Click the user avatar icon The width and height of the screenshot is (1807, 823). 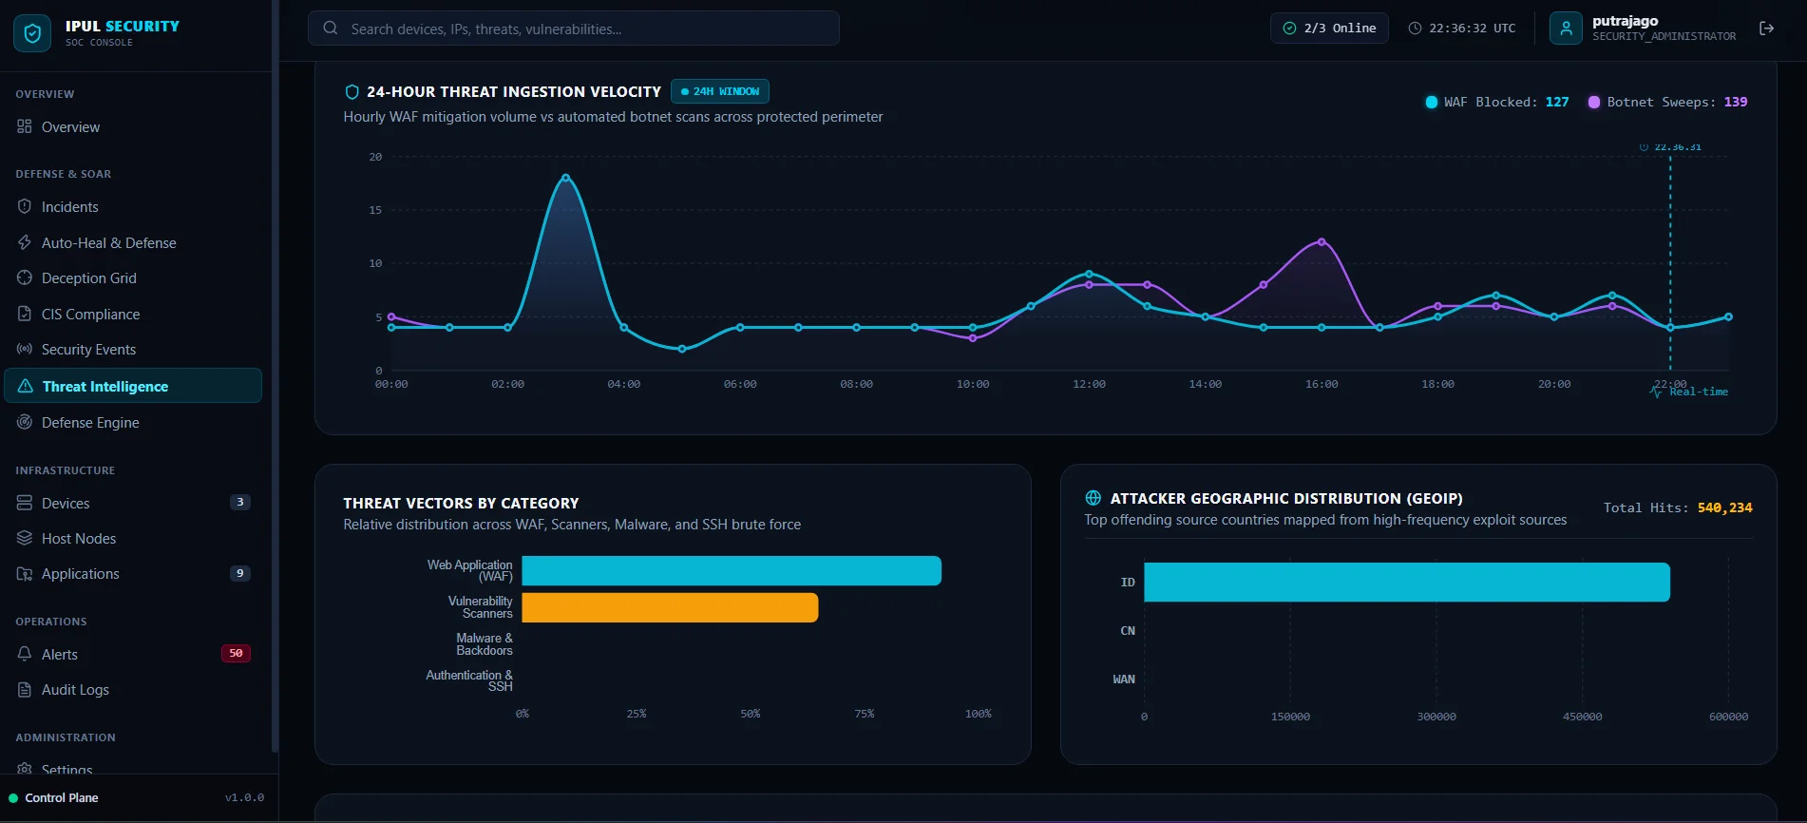1566,29
